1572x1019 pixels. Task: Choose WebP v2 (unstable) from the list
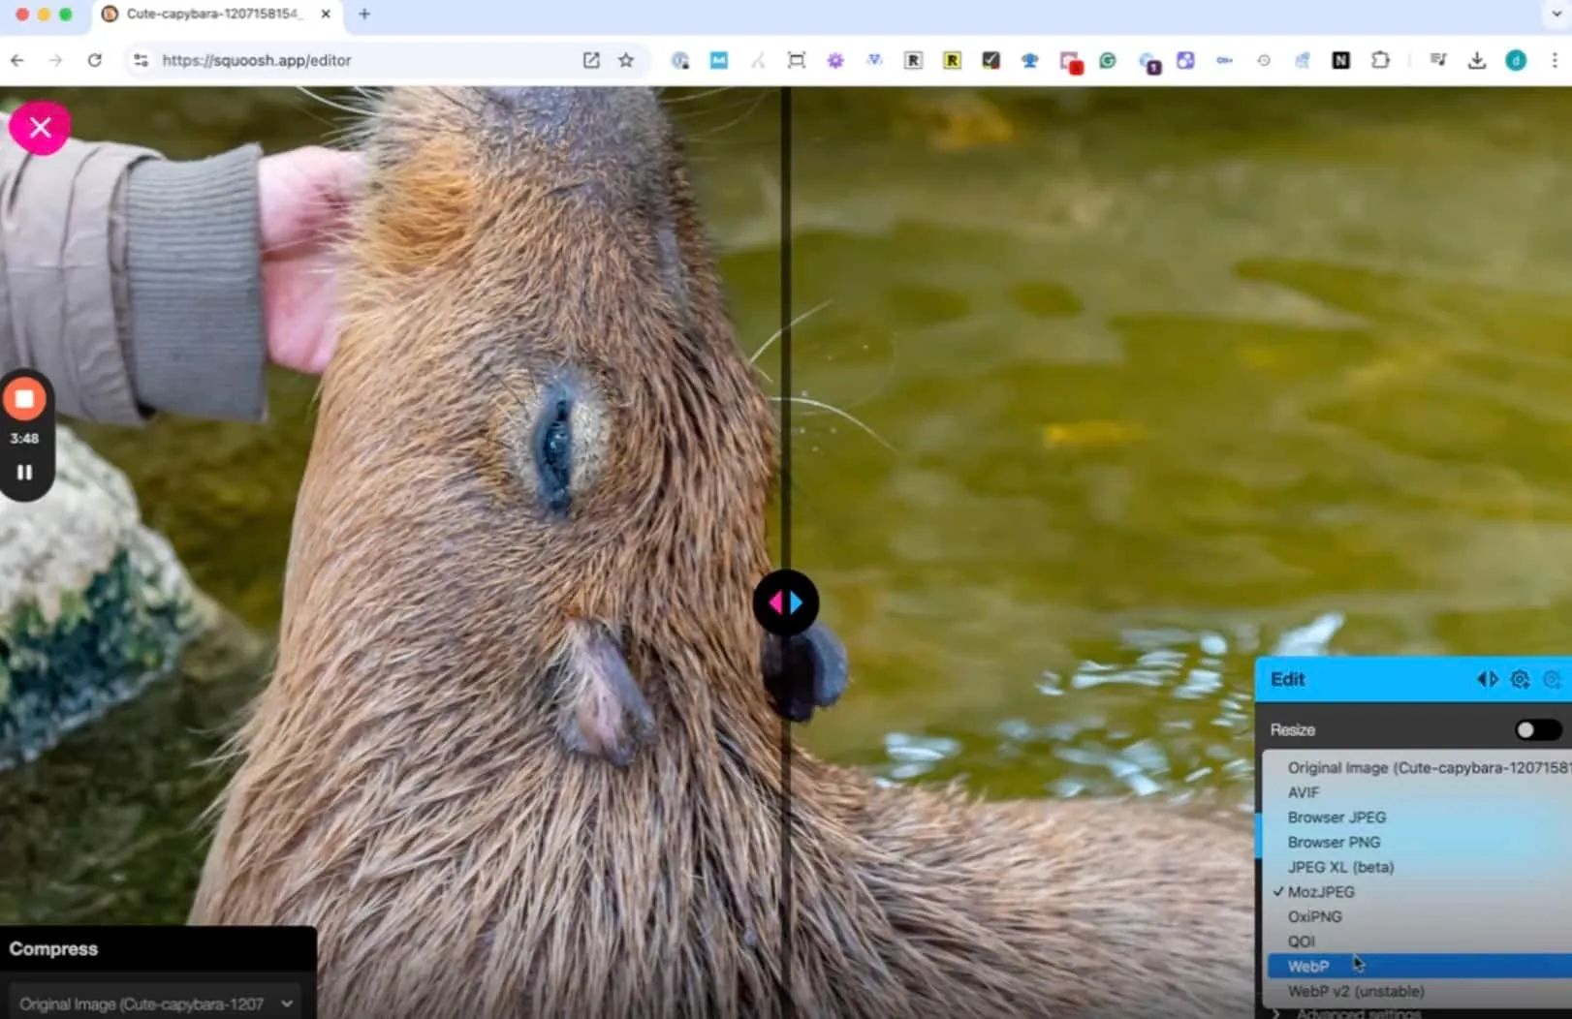1420,991
